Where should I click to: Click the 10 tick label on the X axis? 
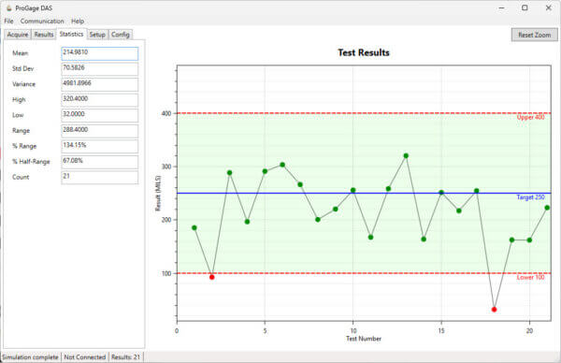point(353,331)
